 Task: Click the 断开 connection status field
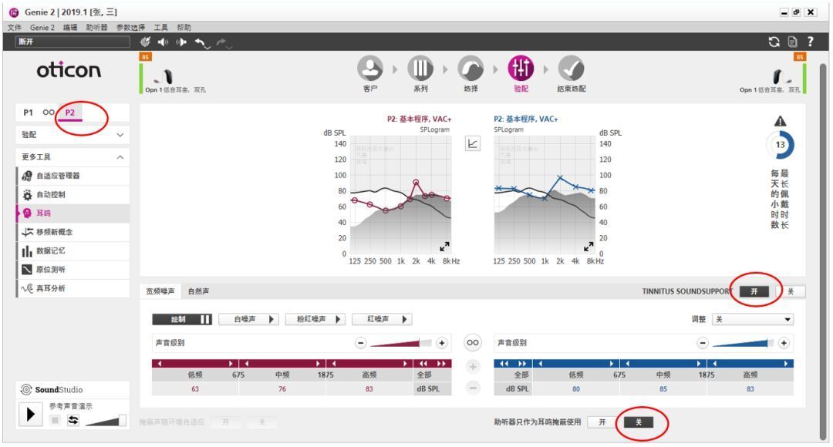point(73,42)
